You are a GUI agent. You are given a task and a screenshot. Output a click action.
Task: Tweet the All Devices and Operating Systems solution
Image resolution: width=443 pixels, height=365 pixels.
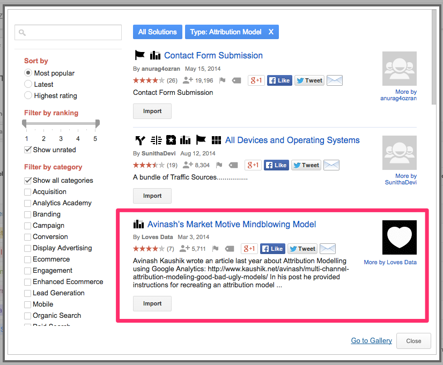[306, 165]
